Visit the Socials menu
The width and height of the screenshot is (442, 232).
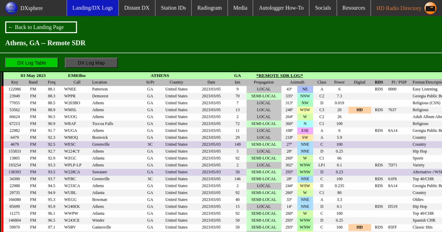pyautogui.click(x=323, y=8)
